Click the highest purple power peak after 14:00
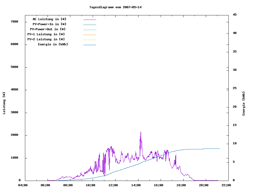The width and height of the screenshot is (255, 191). (x=141, y=132)
